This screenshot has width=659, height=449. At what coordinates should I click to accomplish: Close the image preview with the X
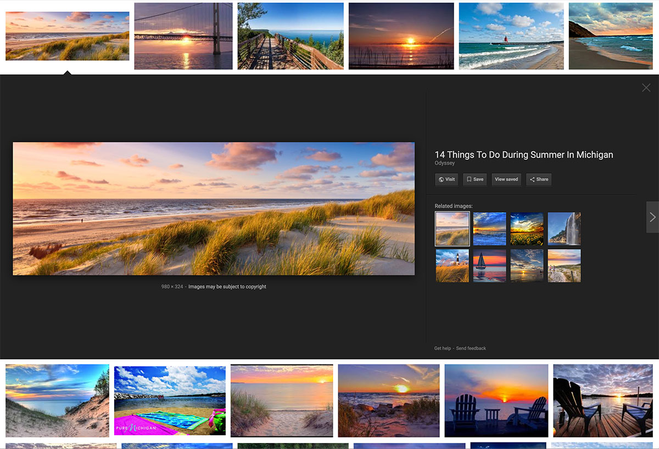pos(646,87)
